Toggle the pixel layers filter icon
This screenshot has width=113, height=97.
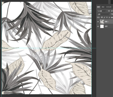(x=109, y=11)
